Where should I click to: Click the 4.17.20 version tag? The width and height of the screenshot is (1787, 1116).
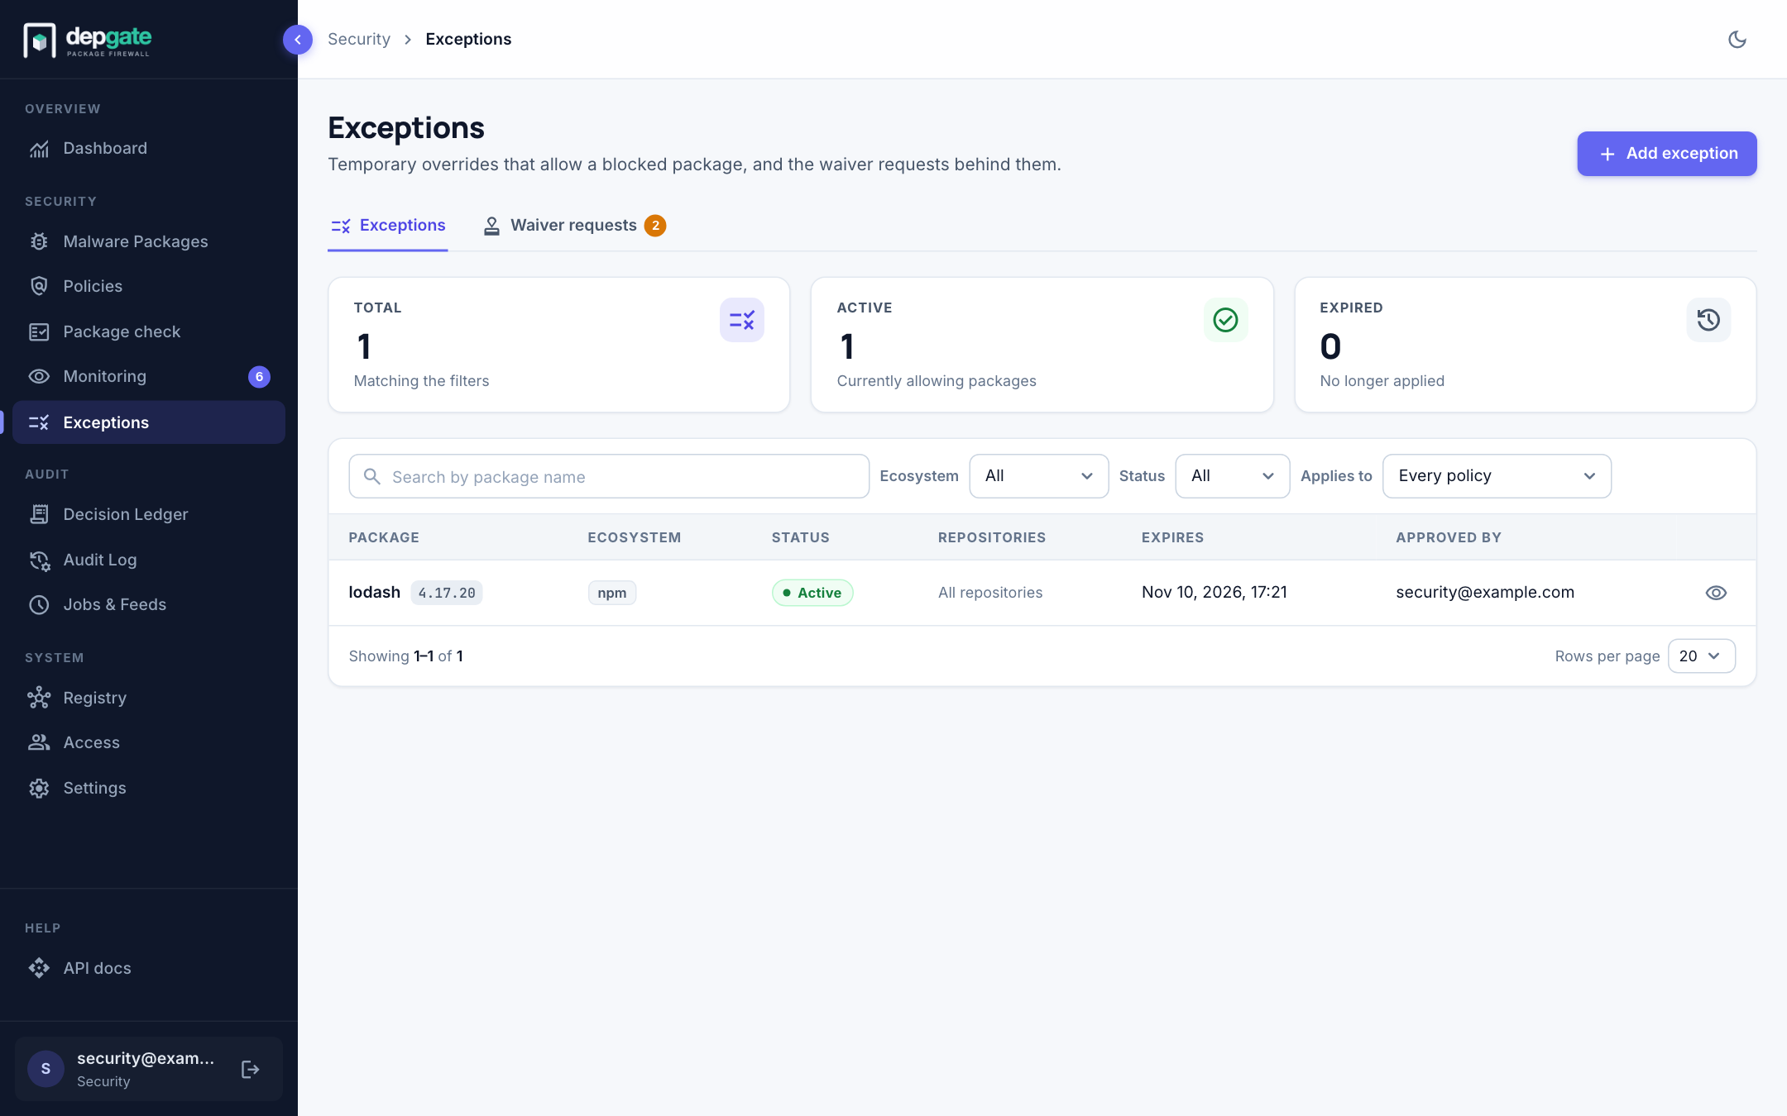click(447, 593)
